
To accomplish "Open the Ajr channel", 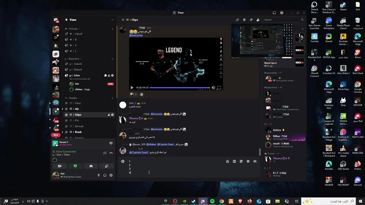I will pyautogui.click(x=89, y=109).
